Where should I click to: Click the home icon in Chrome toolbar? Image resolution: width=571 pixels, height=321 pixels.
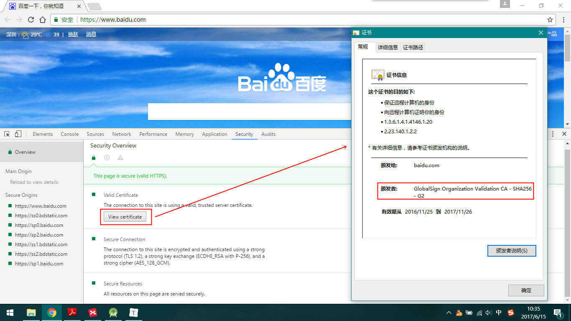click(x=43, y=20)
